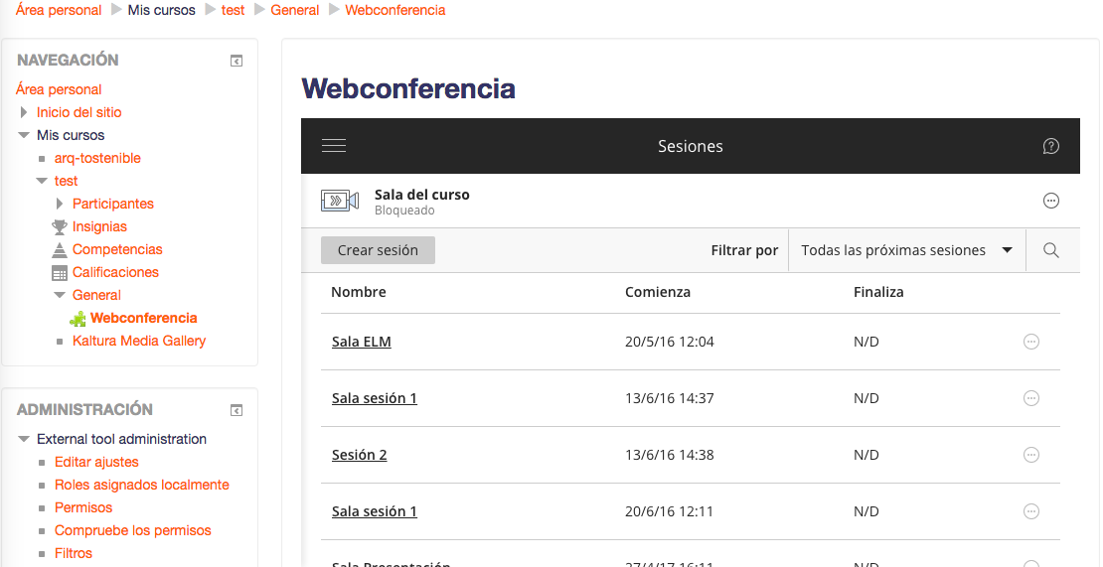
Task: Open the help icon in Sesiones header
Action: click(x=1050, y=146)
